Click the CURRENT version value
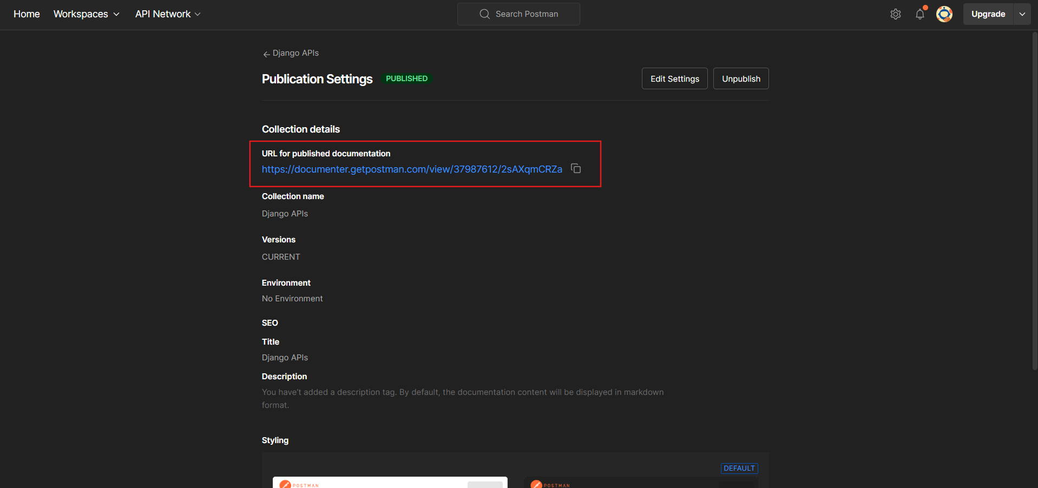Image resolution: width=1038 pixels, height=488 pixels. (x=281, y=257)
